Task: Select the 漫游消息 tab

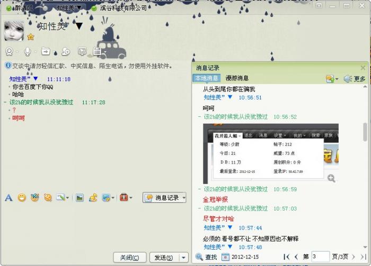Action: 237,78
